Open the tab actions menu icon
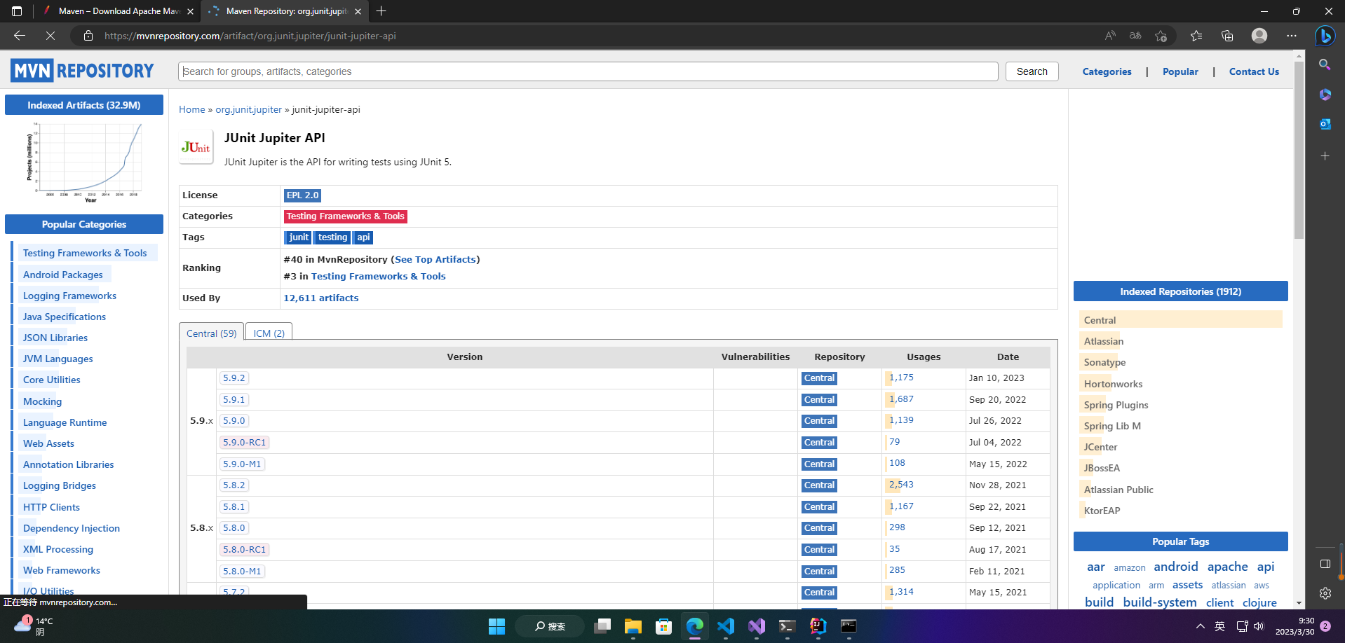This screenshot has width=1345, height=643. click(x=17, y=11)
